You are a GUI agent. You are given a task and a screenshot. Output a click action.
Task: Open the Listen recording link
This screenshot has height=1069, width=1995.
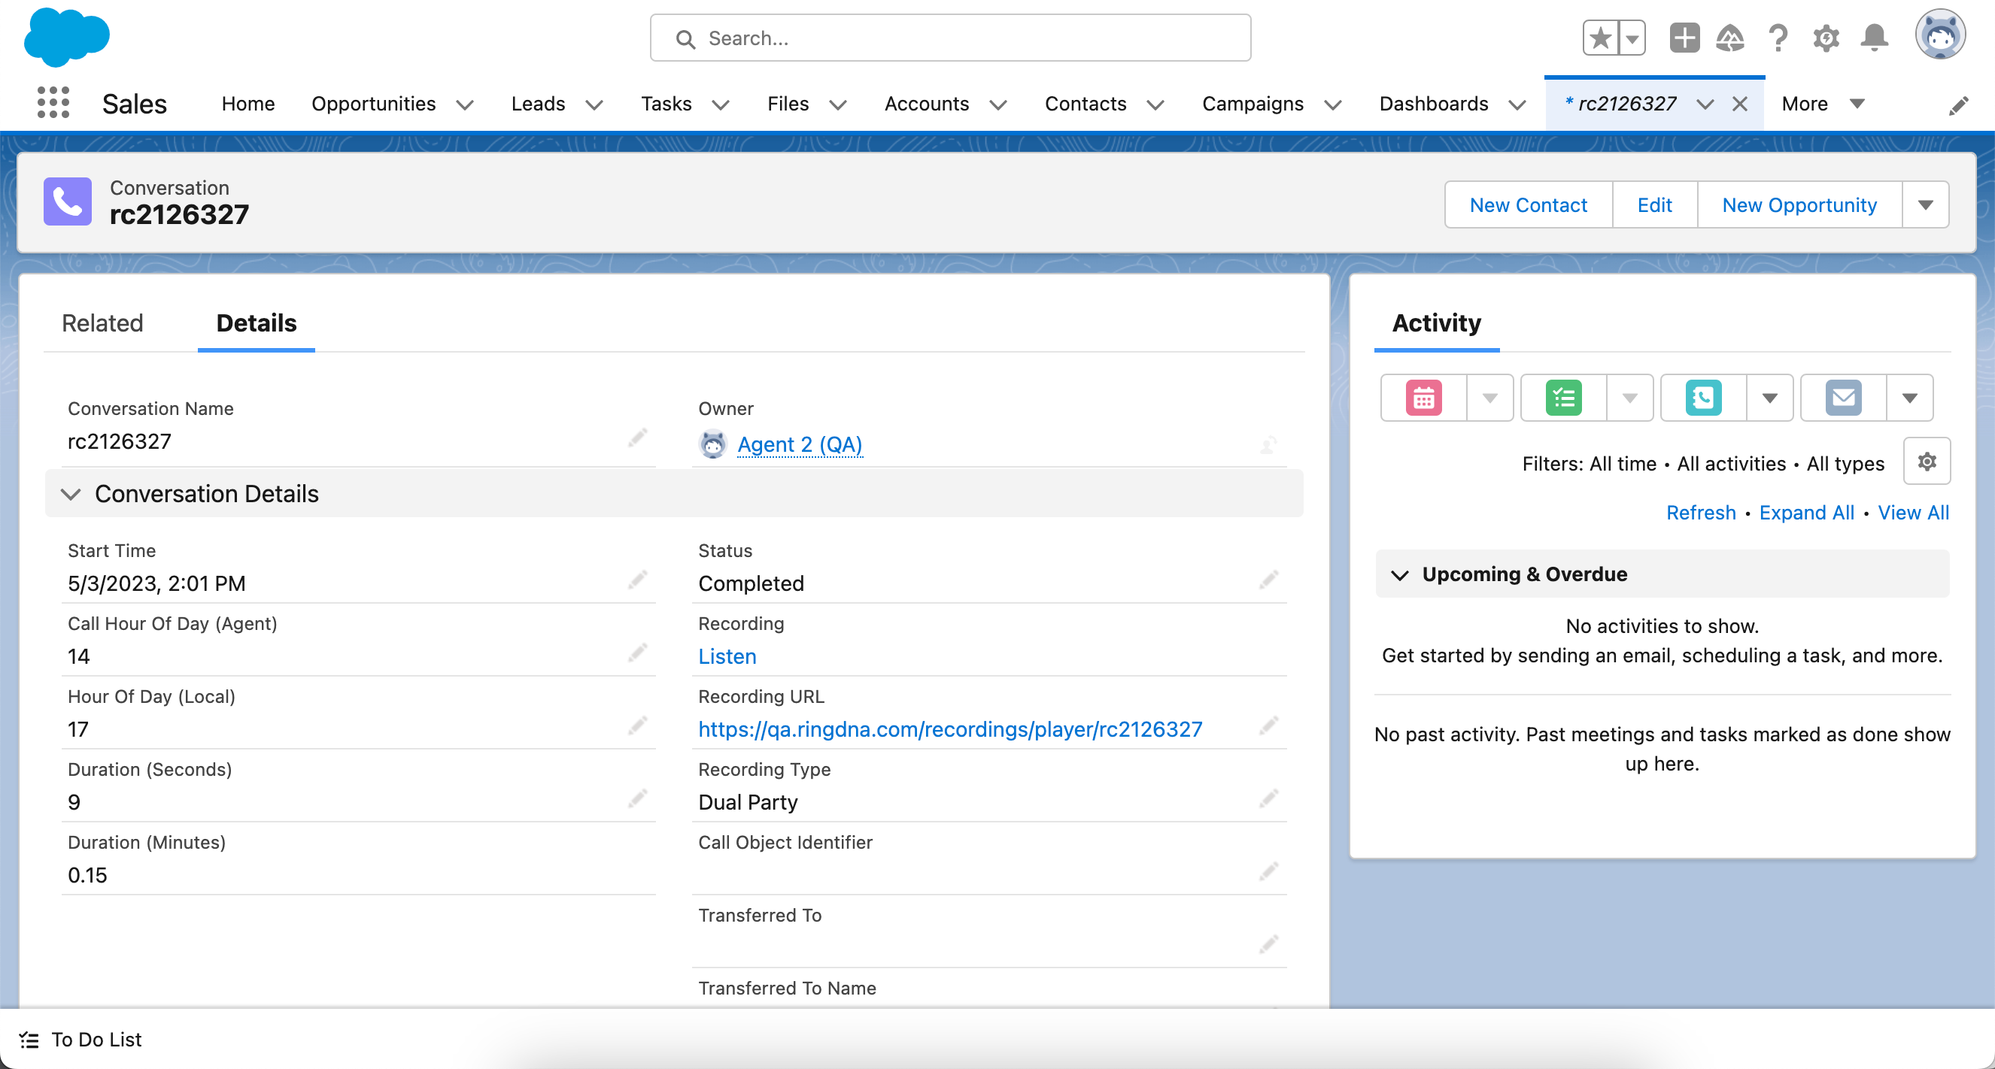click(727, 656)
